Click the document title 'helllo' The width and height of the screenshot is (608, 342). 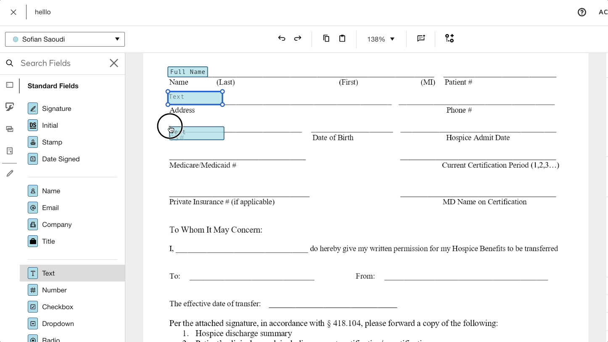pyautogui.click(x=43, y=12)
